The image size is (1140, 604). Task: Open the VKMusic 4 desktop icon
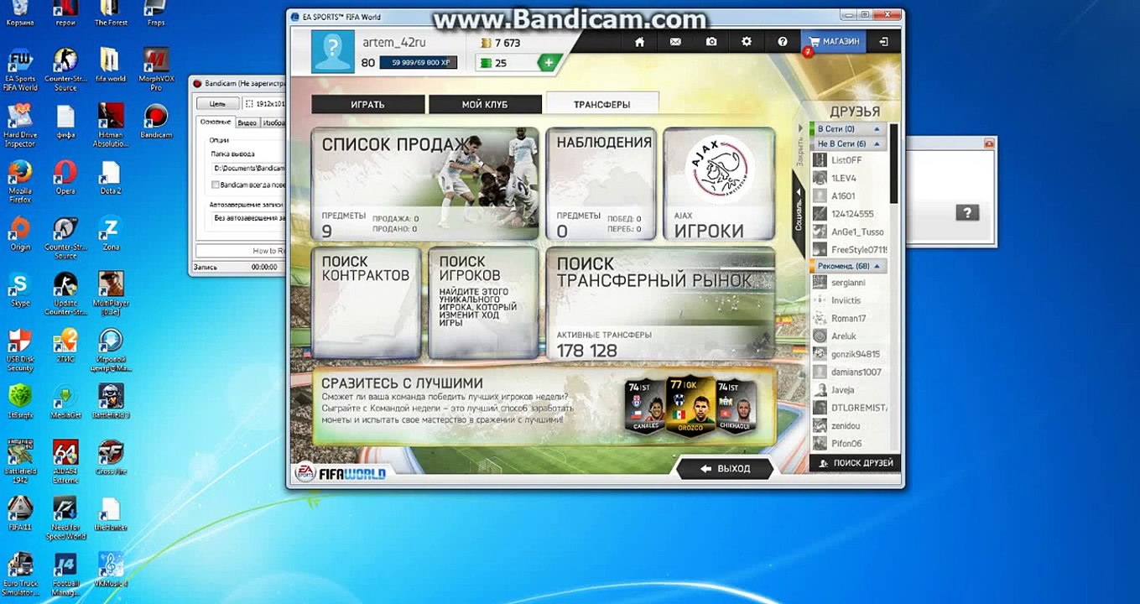point(110,570)
